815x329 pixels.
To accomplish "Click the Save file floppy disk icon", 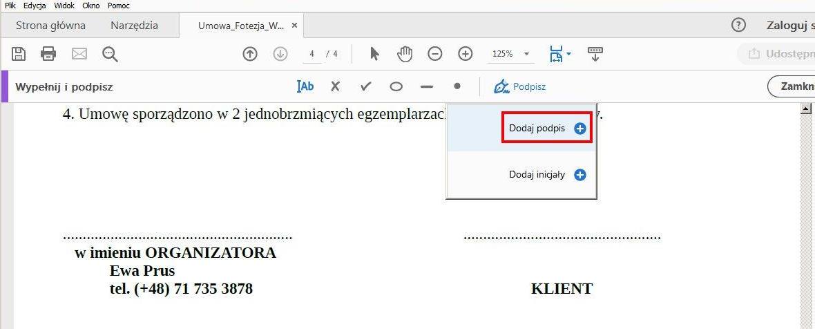I will (x=19, y=54).
